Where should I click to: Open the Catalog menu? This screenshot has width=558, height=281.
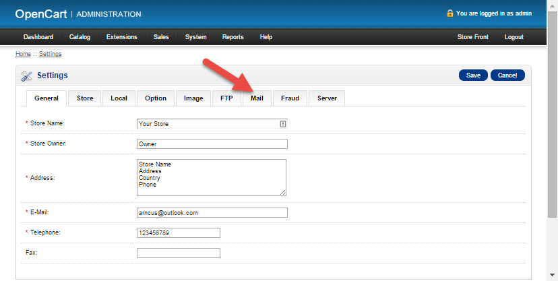80,37
